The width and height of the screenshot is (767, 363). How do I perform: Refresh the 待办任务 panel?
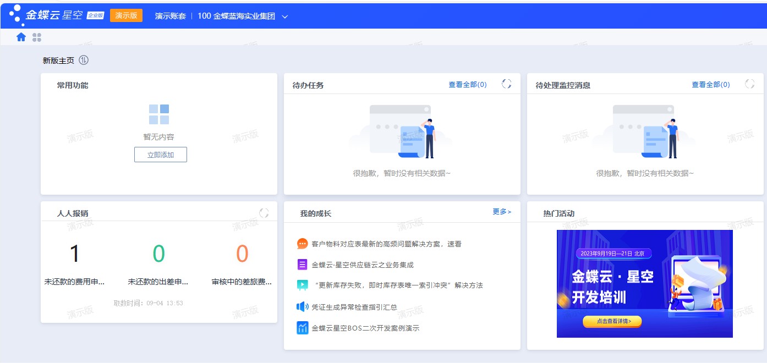click(x=507, y=84)
